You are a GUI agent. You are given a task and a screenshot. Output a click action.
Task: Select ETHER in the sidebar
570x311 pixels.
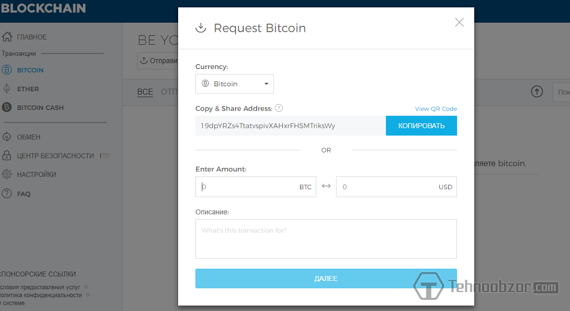pos(28,89)
